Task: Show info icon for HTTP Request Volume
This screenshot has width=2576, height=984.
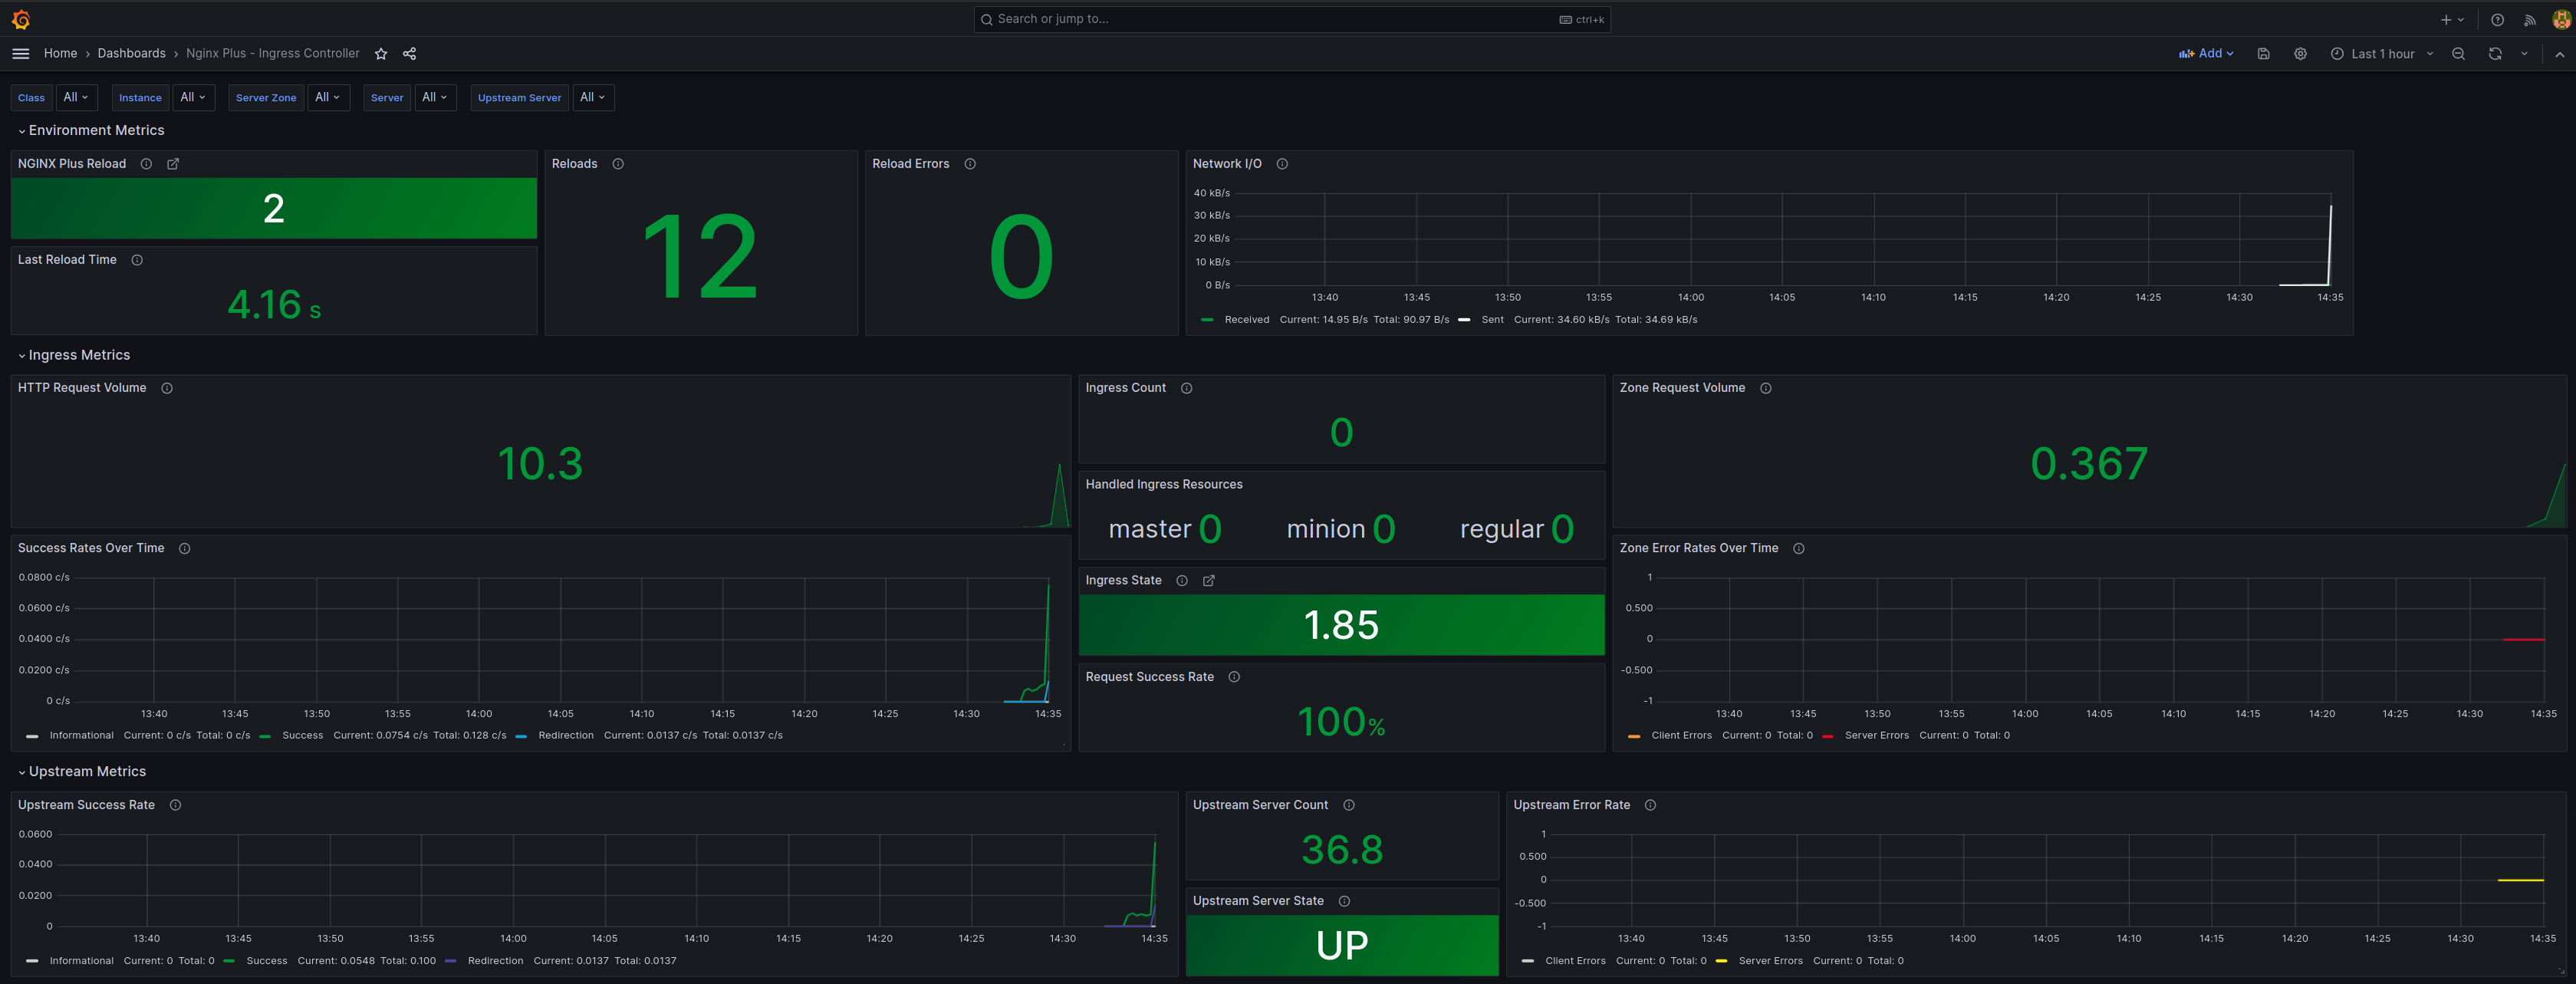Action: click(167, 388)
